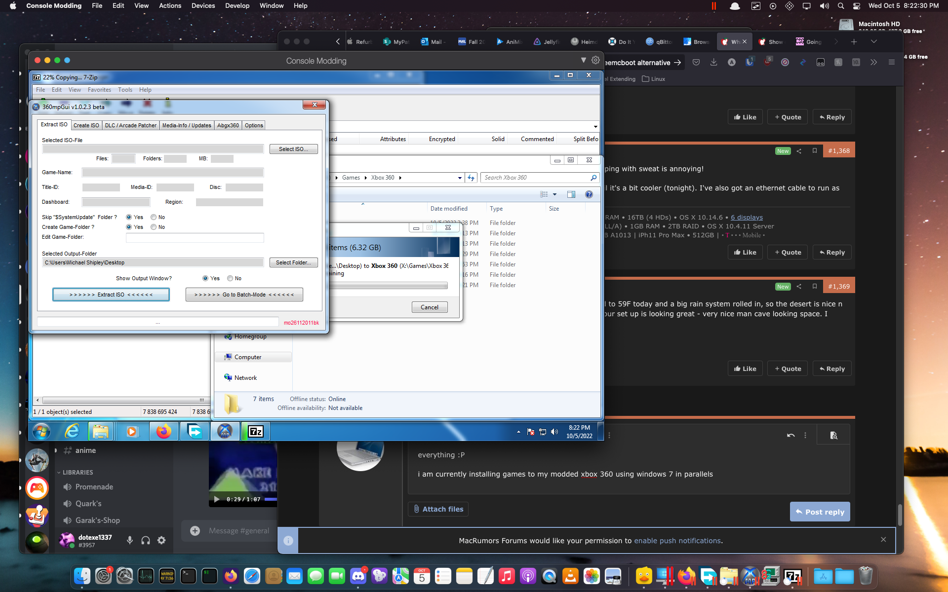Open Windows Media Player taskbar icon

coord(132,432)
